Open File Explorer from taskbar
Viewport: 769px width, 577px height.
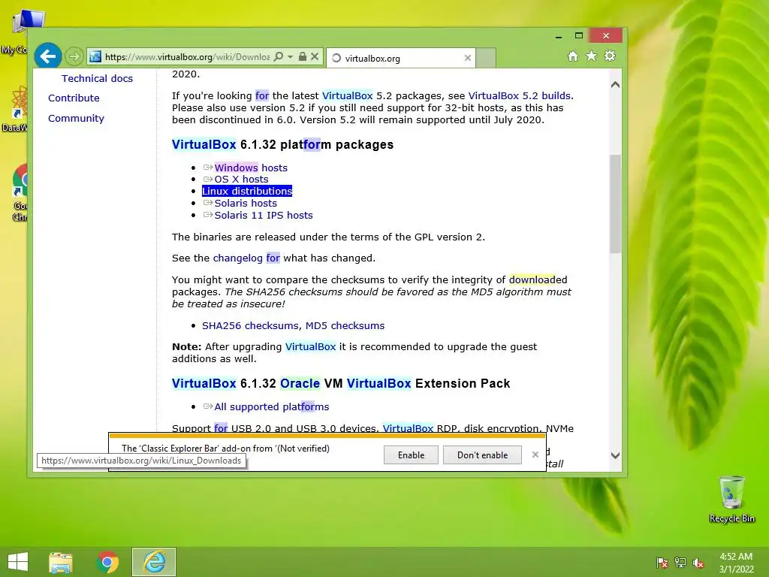pyautogui.click(x=61, y=562)
